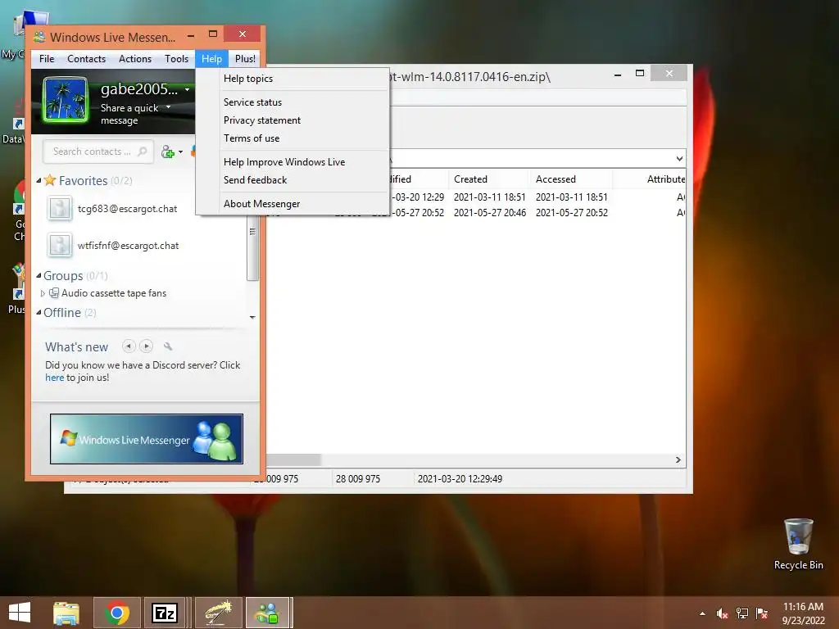Click the Add a contact icon
Image resolution: width=839 pixels, height=629 pixels.
point(167,152)
